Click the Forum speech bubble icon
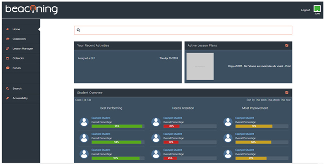325x165 pixels. [x=8, y=68]
